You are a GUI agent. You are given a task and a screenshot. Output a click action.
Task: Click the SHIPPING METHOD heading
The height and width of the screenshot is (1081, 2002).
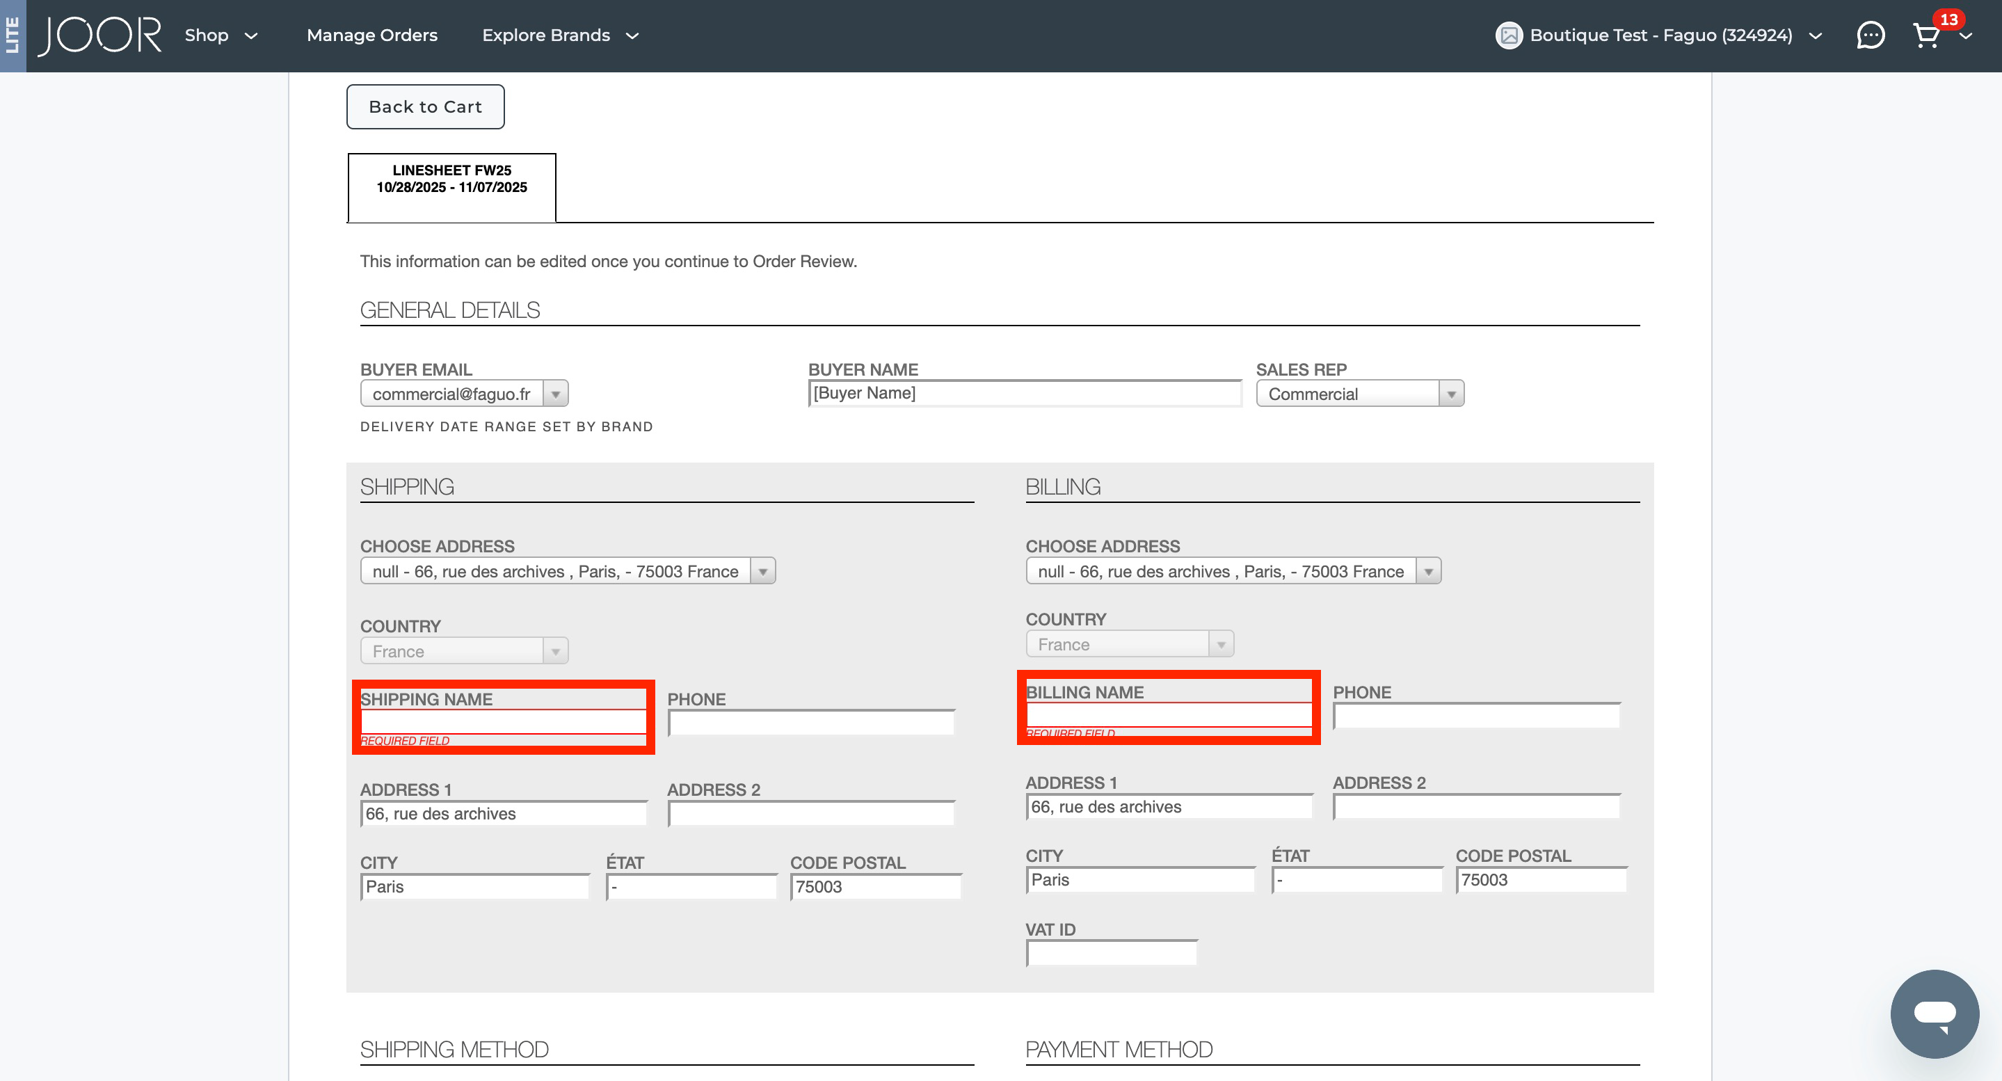coord(455,1049)
